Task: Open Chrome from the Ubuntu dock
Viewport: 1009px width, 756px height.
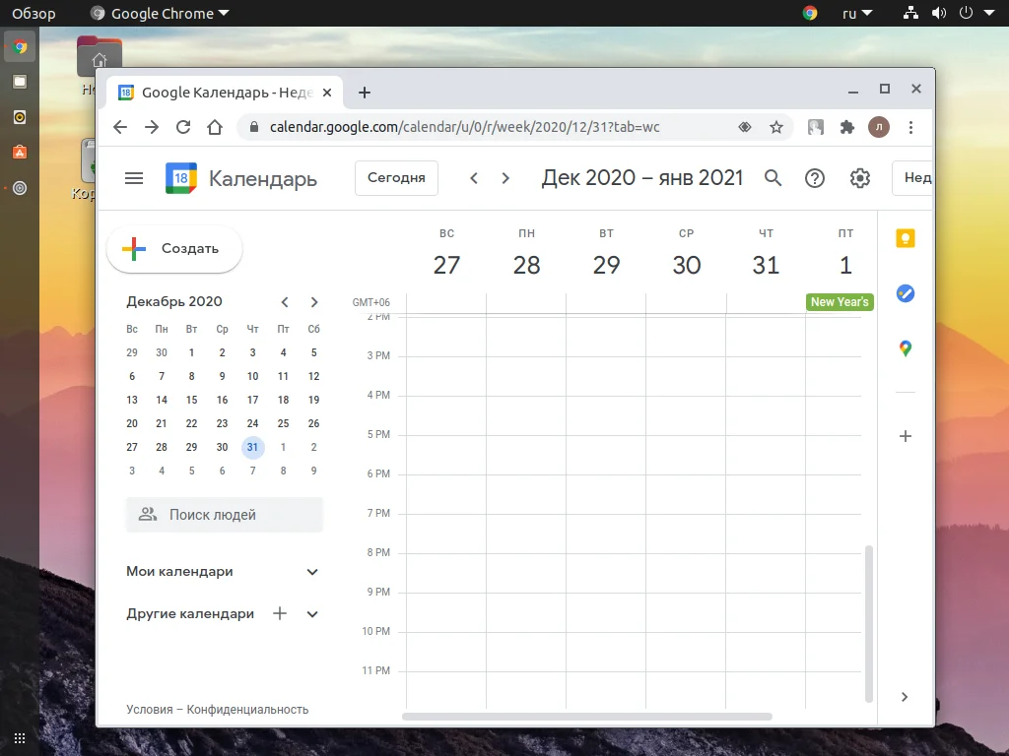Action: (x=20, y=47)
